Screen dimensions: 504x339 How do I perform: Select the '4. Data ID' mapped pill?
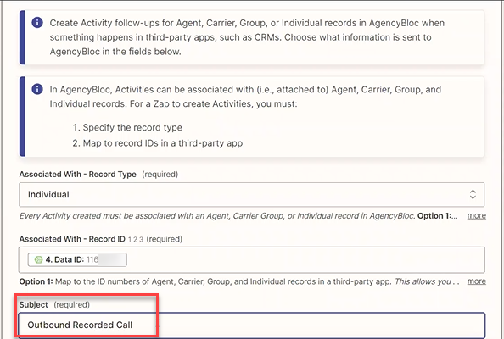pos(77,259)
